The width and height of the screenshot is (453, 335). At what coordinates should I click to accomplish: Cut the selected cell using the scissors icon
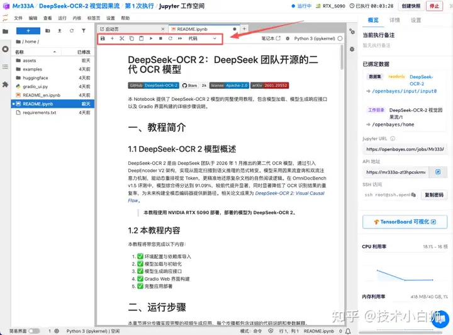tap(122, 38)
